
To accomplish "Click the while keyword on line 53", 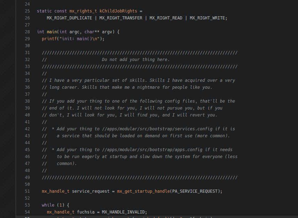I will point(48,205).
